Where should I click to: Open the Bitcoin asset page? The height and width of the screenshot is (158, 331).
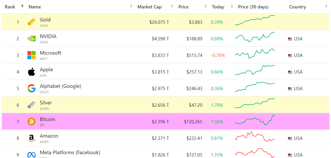[x=47, y=119]
